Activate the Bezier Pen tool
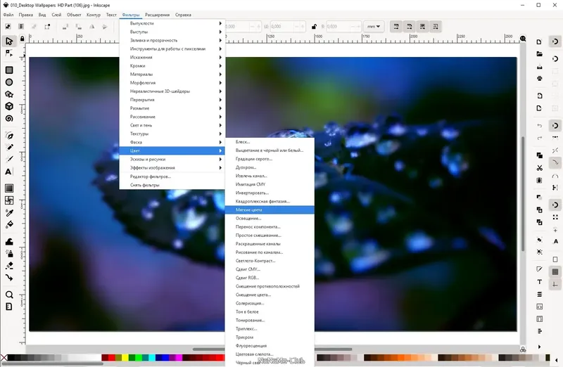 [x=9, y=136]
